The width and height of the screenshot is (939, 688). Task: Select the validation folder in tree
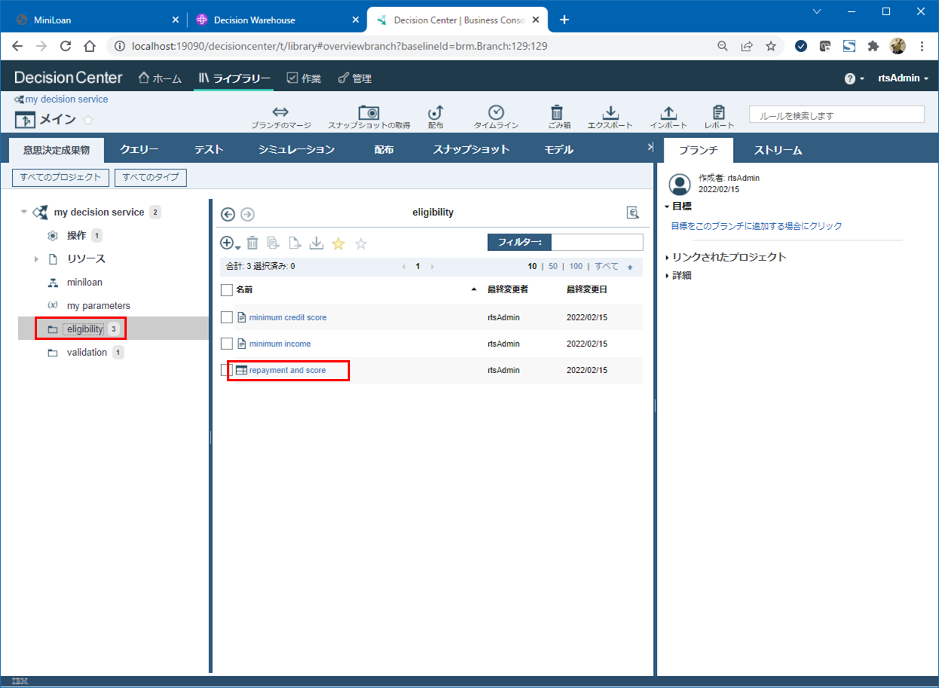pos(87,353)
